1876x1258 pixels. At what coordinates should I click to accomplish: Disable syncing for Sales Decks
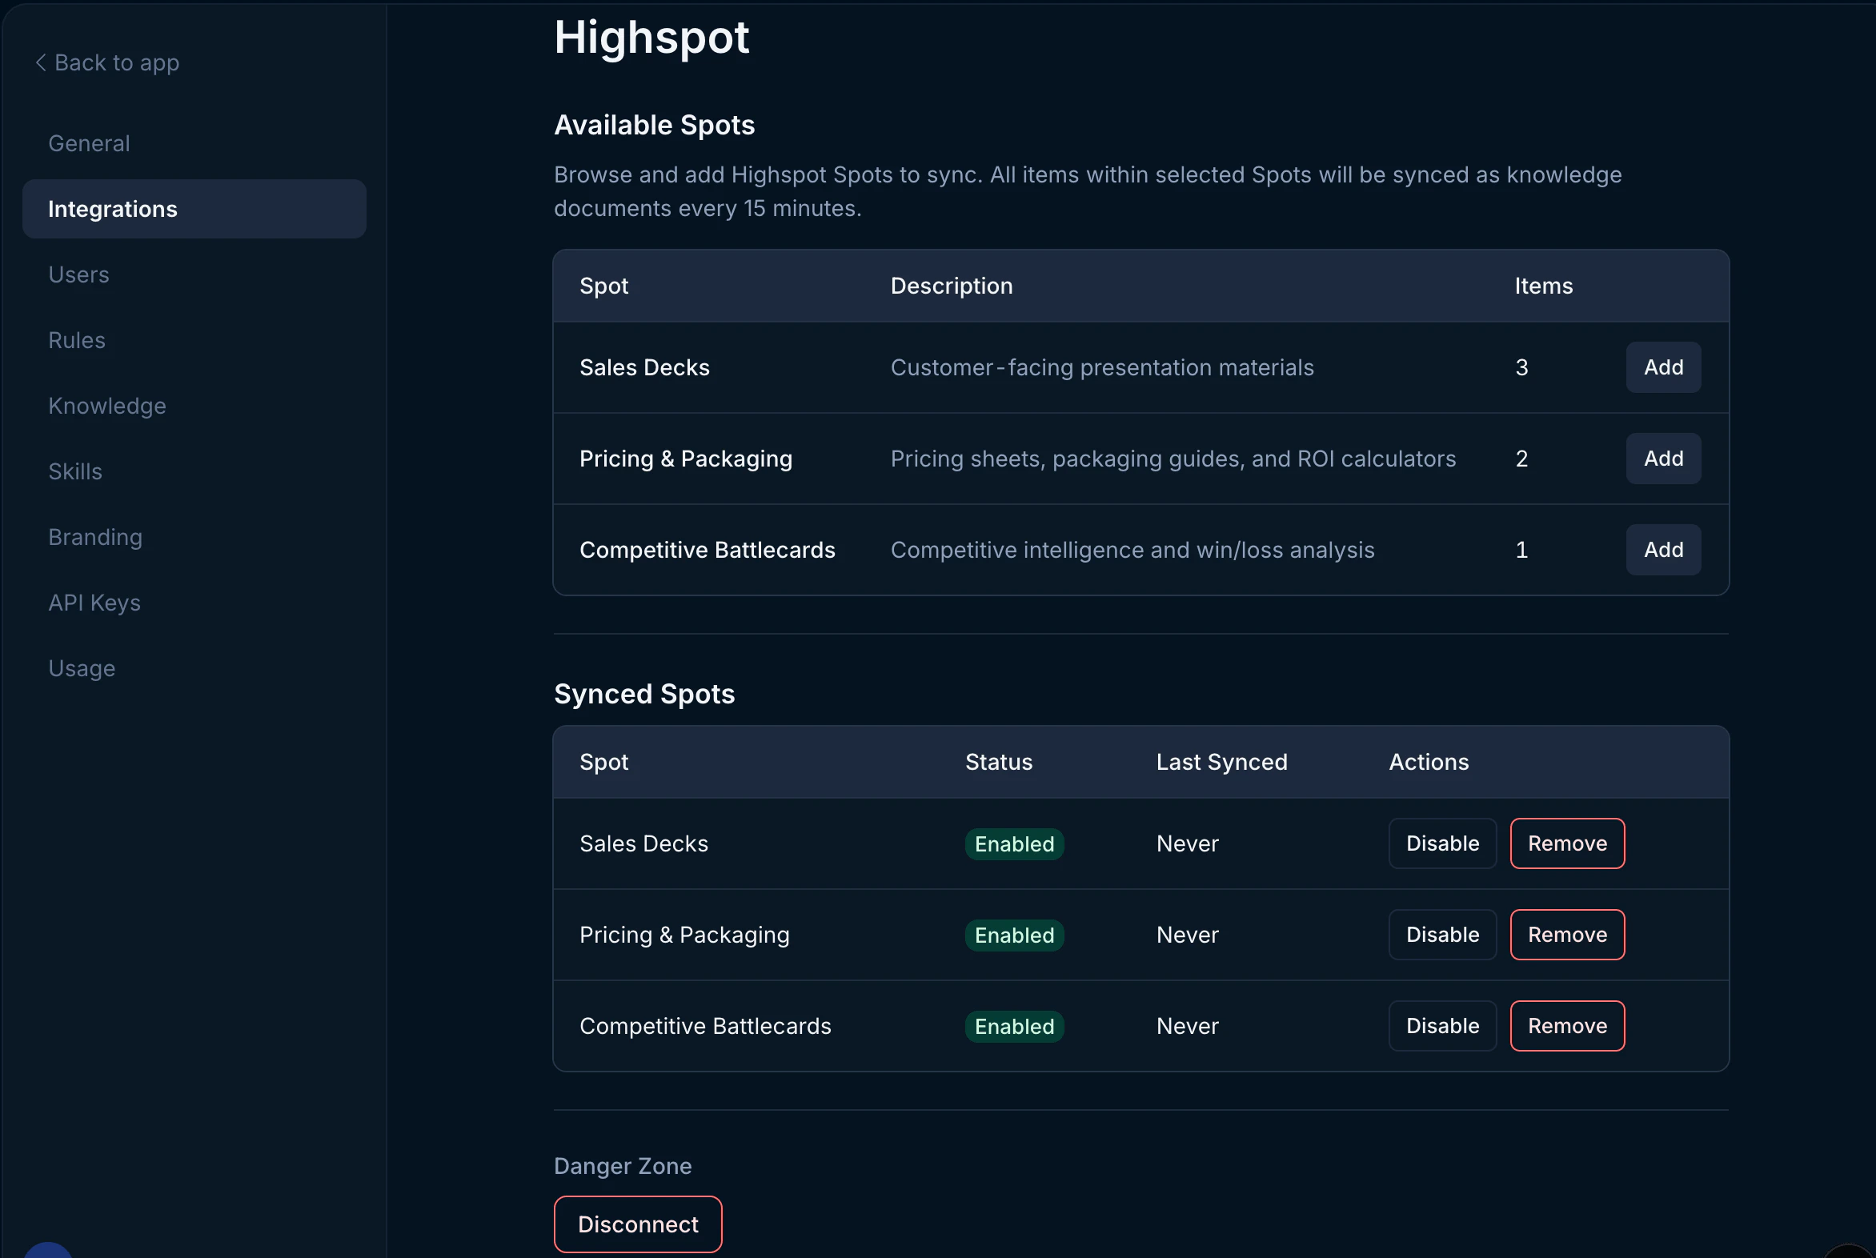click(1442, 843)
